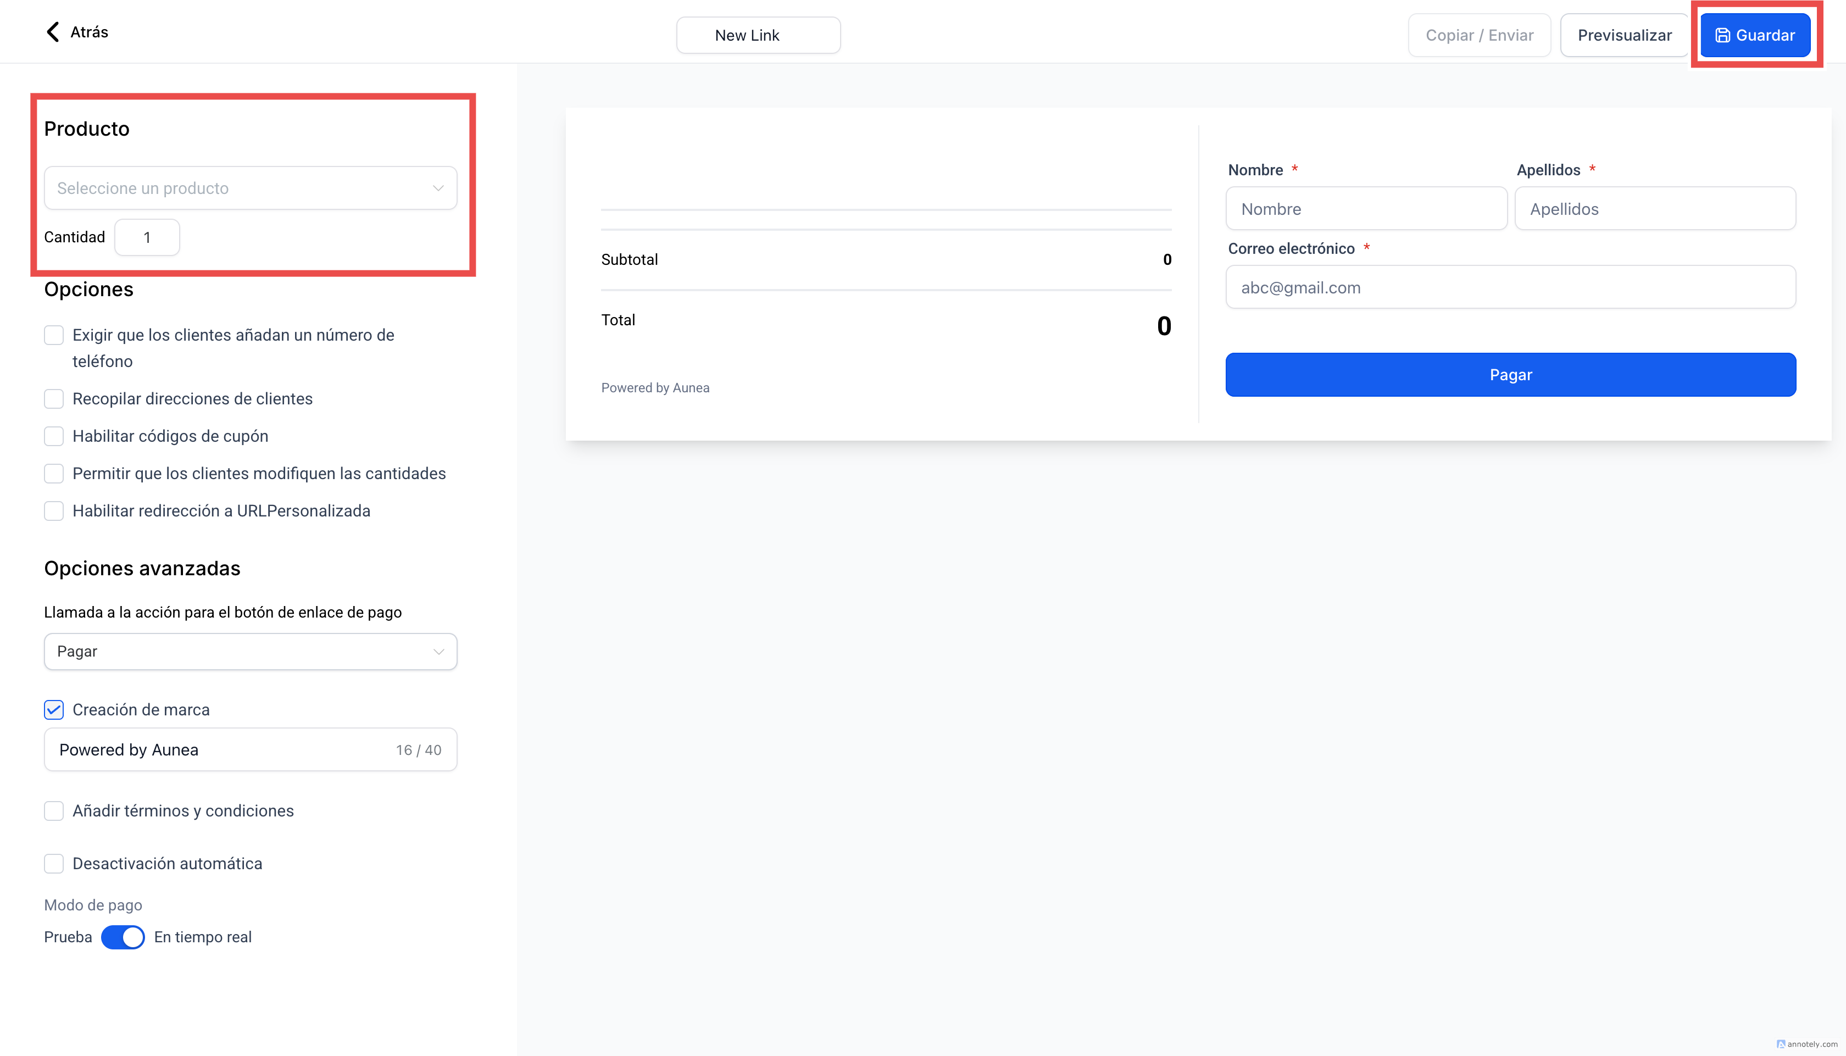Screen dimensions: 1846x1056
Task: Check Permitir que los clientes modifiquen cantidades
Action: (54, 474)
